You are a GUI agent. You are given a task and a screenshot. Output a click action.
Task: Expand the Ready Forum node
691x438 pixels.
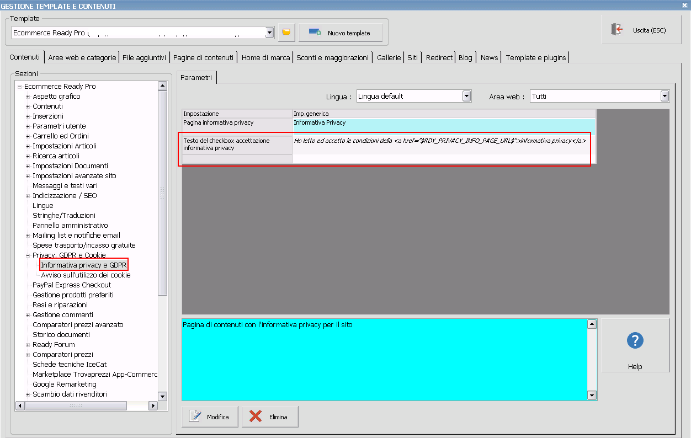(x=28, y=345)
